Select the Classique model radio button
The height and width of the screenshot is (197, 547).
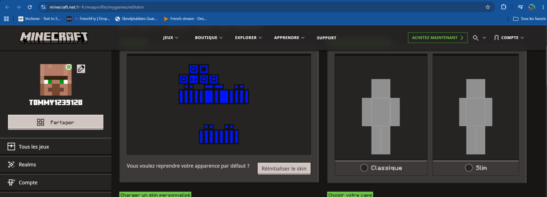point(364,168)
